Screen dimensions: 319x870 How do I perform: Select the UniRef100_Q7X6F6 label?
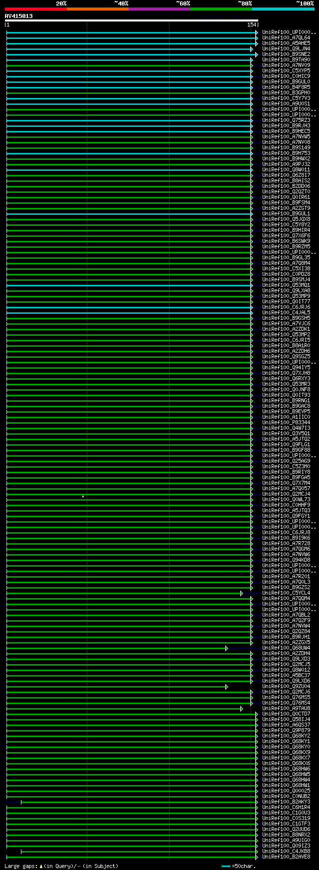tap(286, 236)
